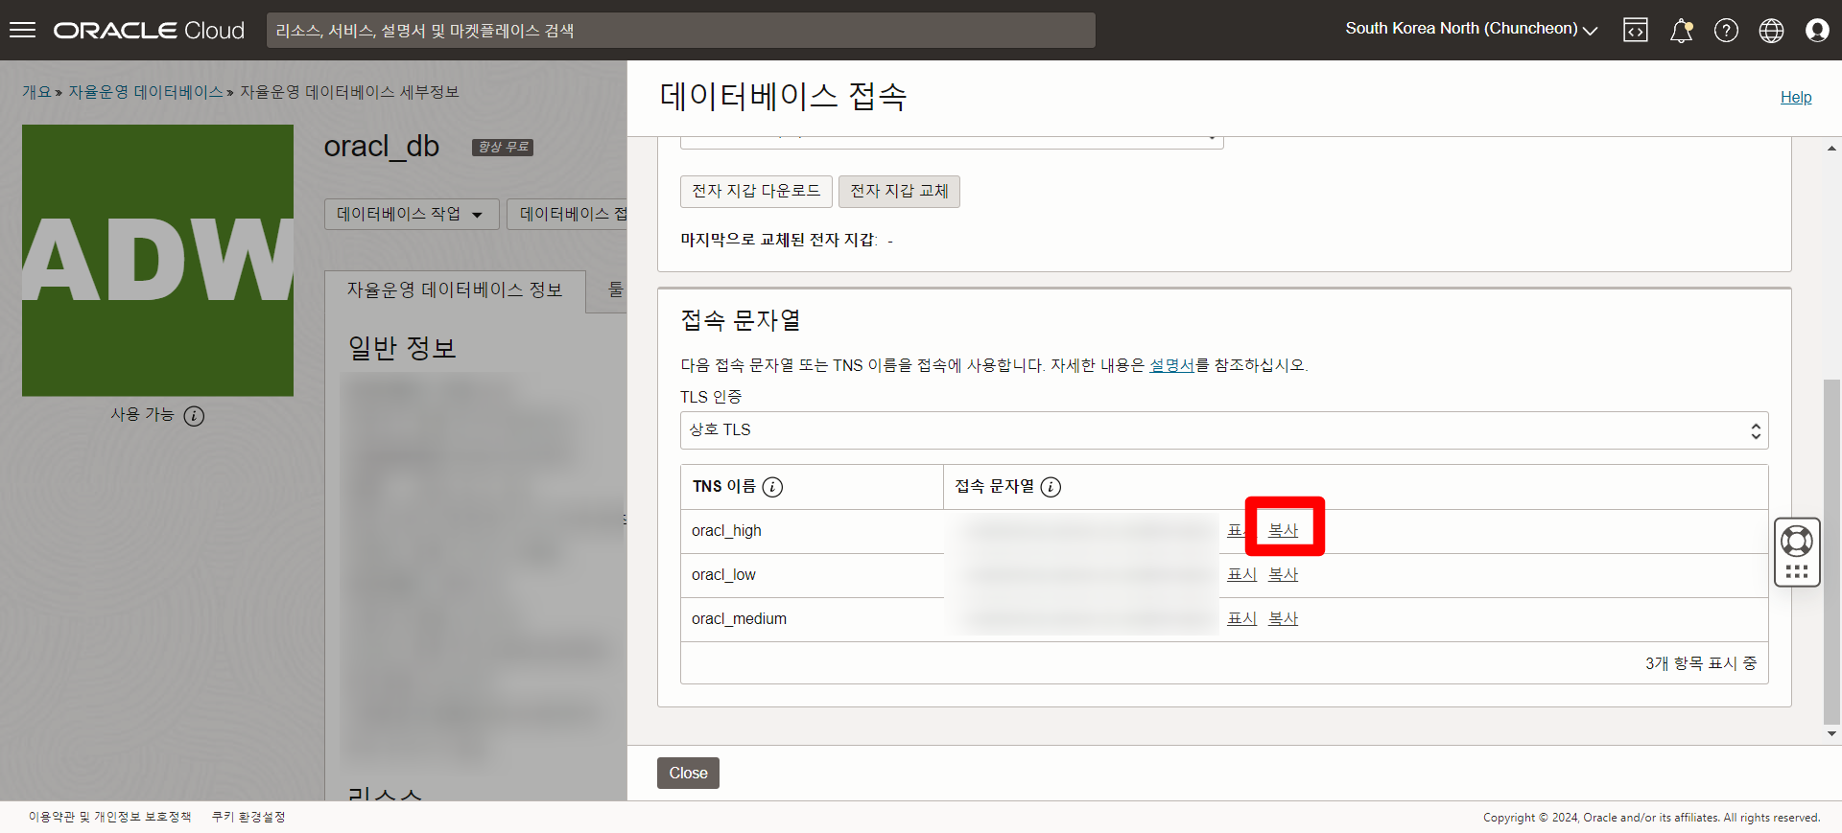Open the user profile avatar
Viewport: 1842px width, 833px height.
point(1817,31)
